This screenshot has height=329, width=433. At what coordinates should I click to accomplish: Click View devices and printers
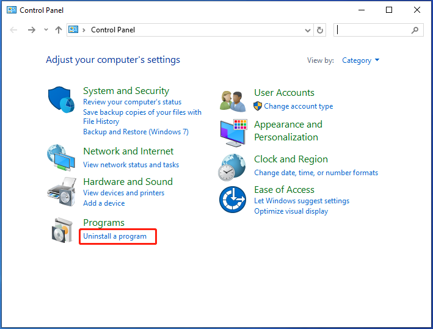[123, 193]
